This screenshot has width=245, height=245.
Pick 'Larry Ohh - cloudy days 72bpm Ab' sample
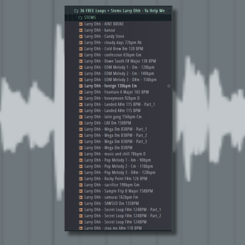click(x=113, y=43)
